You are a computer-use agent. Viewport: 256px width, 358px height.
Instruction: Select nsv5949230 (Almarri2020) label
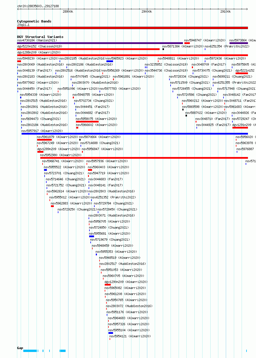coord(38,58)
